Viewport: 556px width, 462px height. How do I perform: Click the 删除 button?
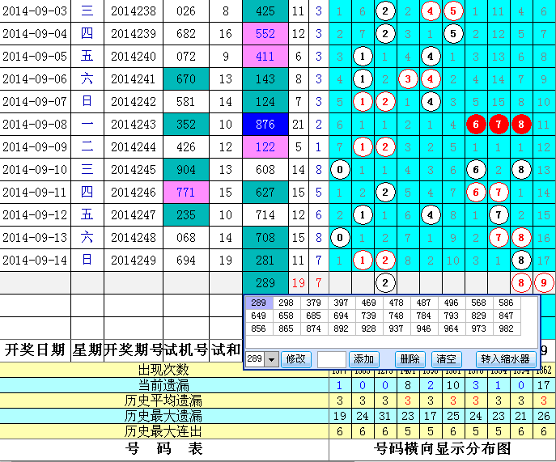(x=410, y=359)
